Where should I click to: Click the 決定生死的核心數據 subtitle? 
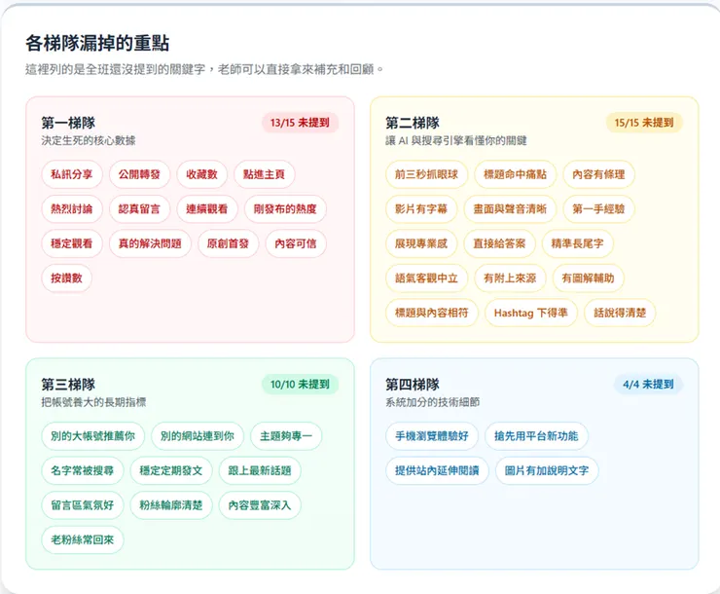point(89,140)
